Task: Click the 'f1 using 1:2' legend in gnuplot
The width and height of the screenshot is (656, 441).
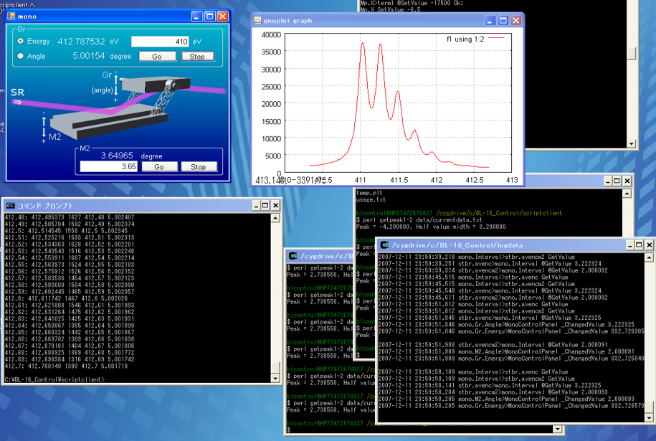Action: click(475, 39)
